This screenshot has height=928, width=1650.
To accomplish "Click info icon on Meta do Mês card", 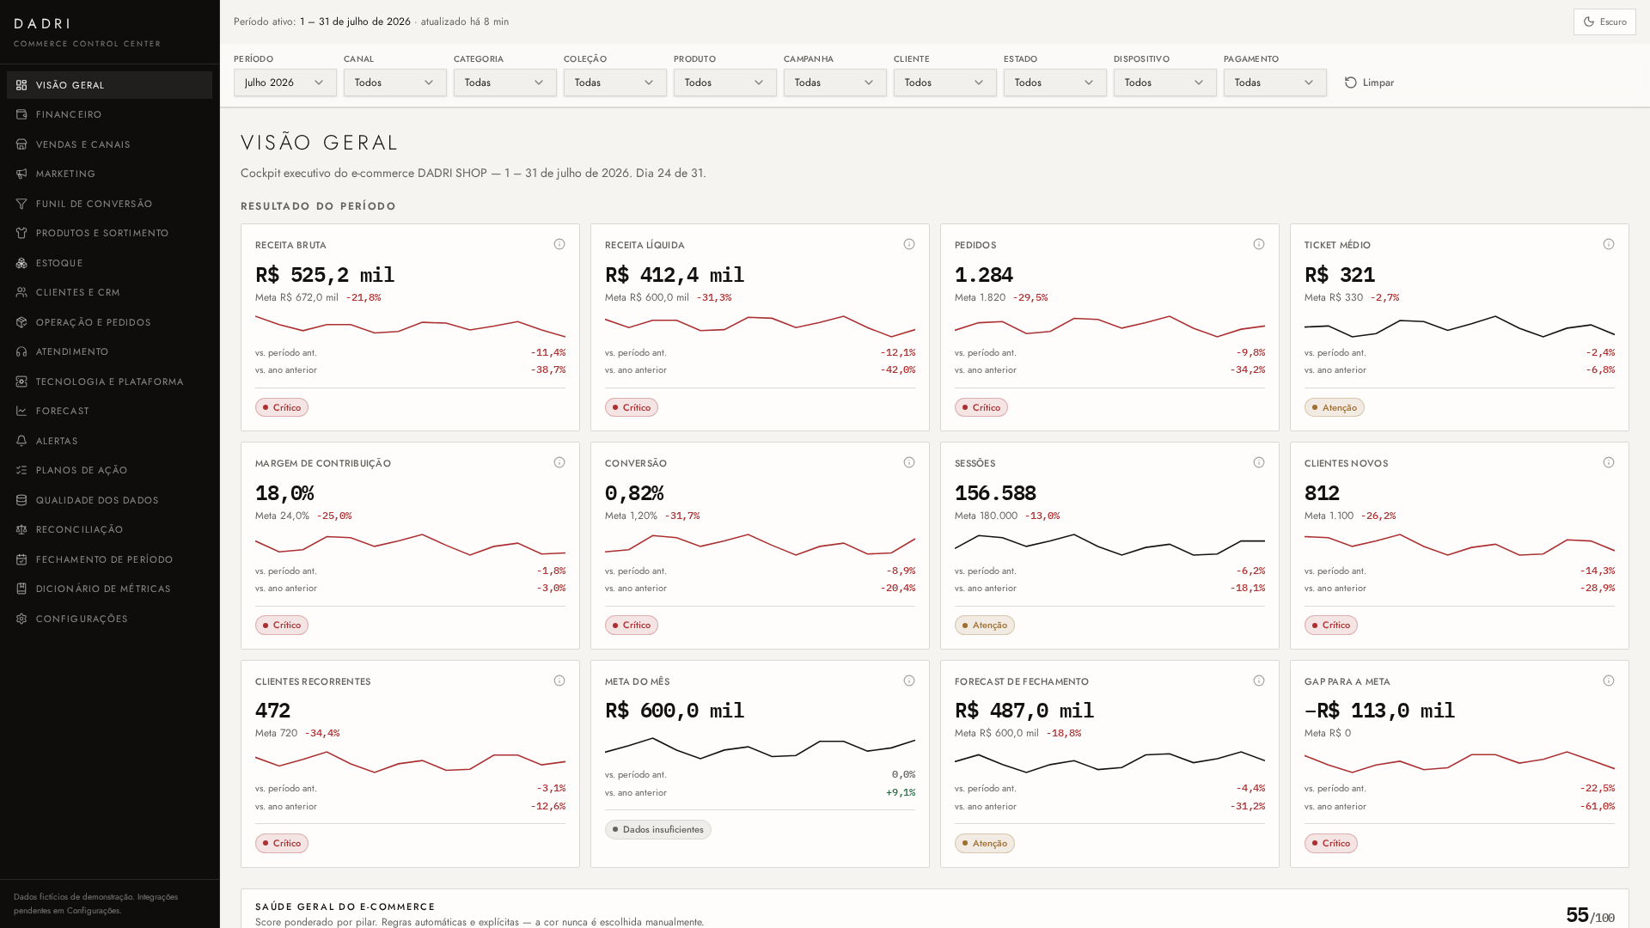I will pyautogui.click(x=909, y=681).
